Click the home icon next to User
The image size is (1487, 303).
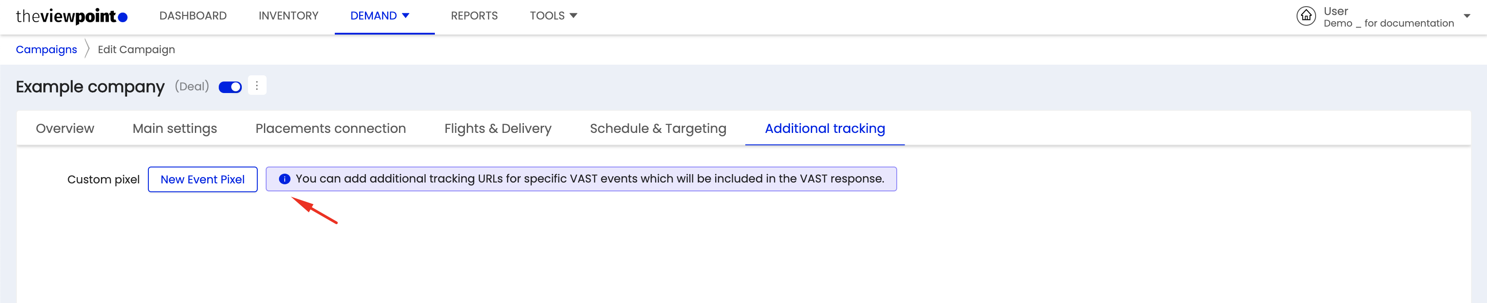point(1306,16)
